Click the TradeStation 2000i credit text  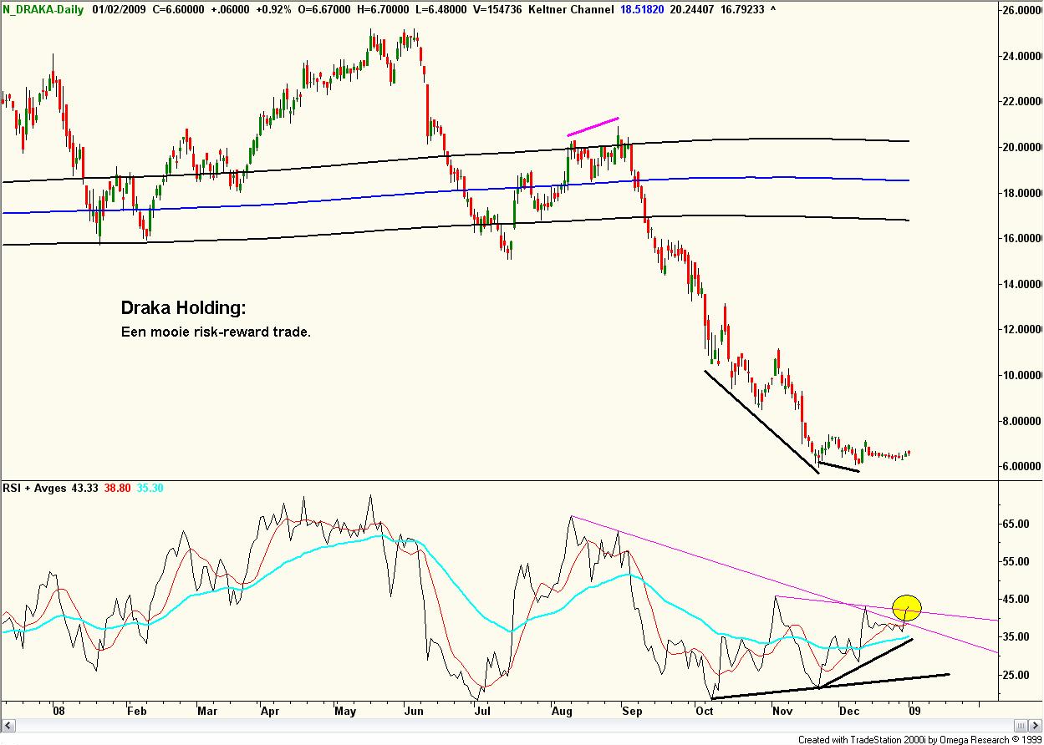pos(919,739)
